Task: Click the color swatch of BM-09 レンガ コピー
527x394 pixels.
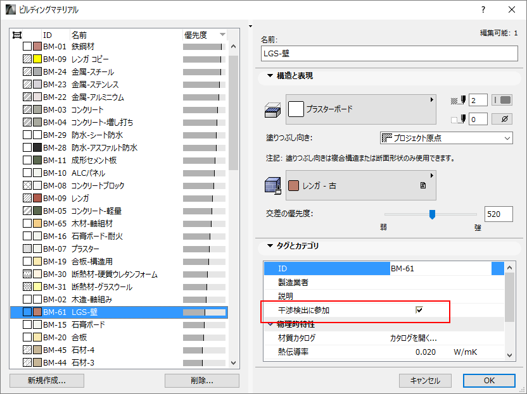Action: click(x=37, y=59)
